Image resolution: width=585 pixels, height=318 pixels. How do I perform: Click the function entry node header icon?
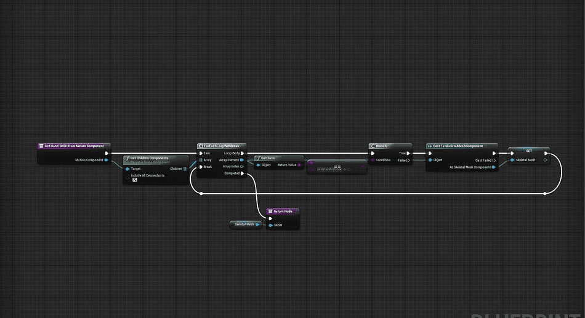(x=41, y=146)
